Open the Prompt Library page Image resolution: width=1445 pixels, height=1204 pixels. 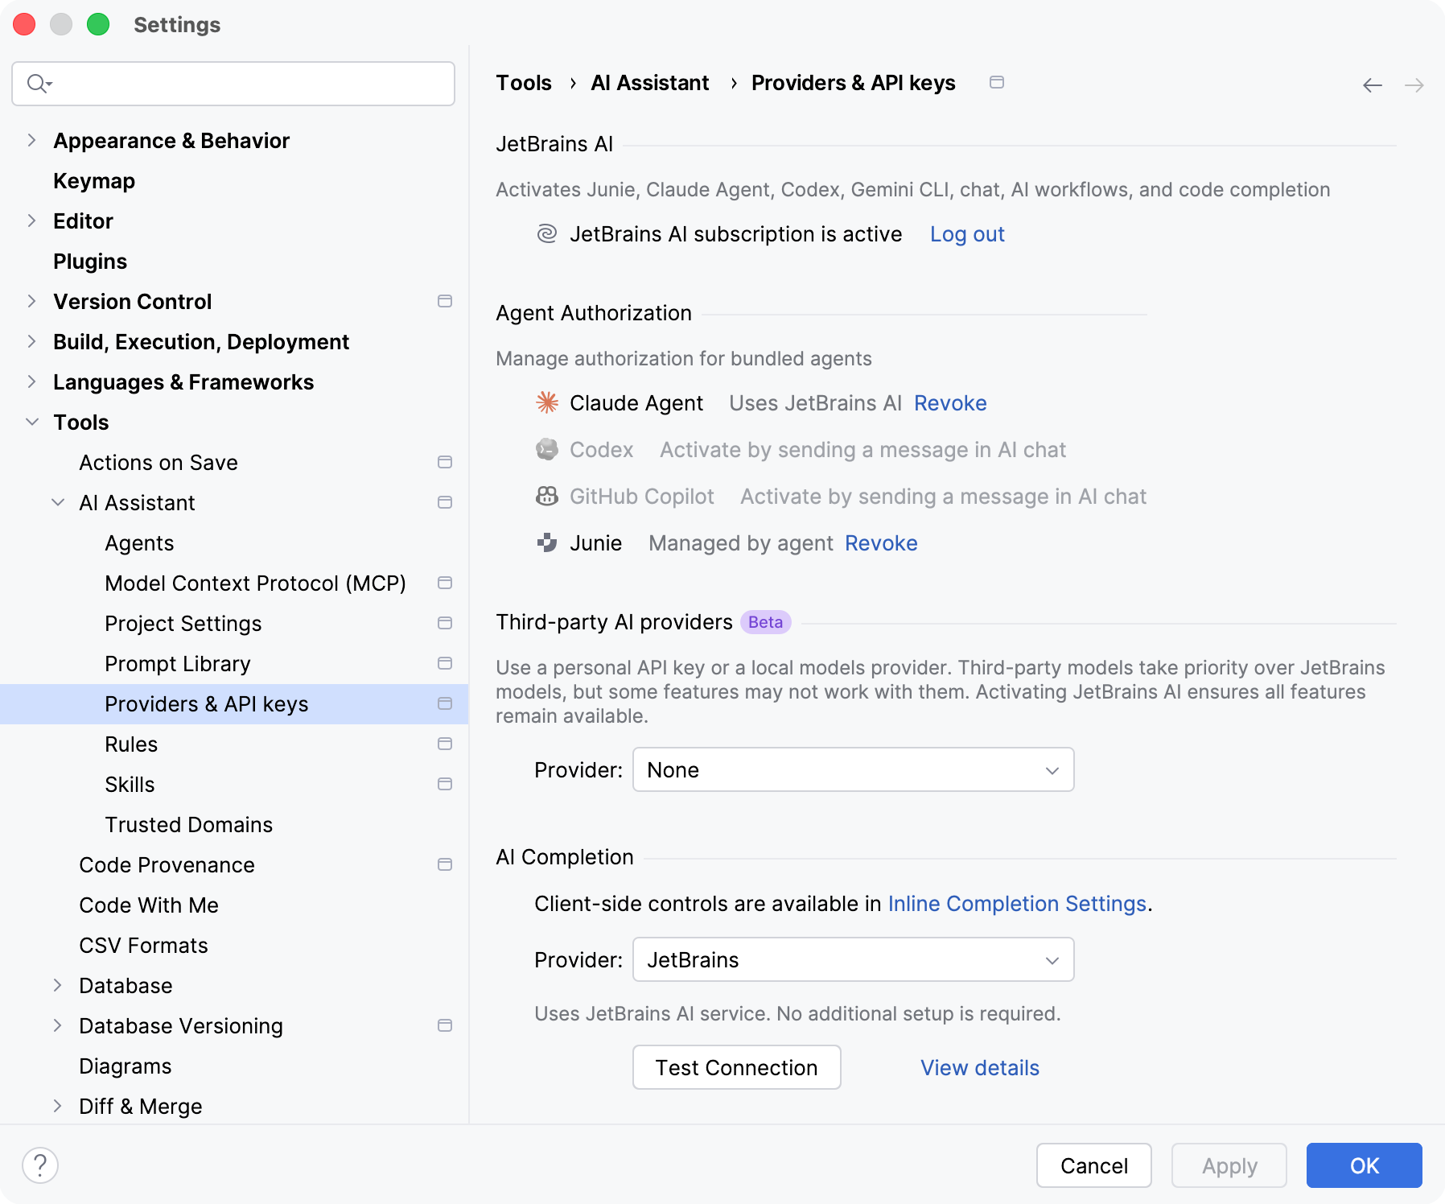tap(178, 663)
